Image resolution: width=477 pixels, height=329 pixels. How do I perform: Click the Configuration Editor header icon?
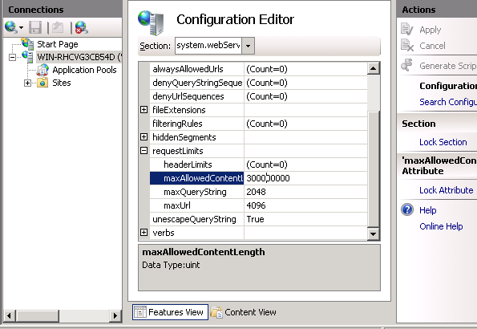[x=152, y=22]
